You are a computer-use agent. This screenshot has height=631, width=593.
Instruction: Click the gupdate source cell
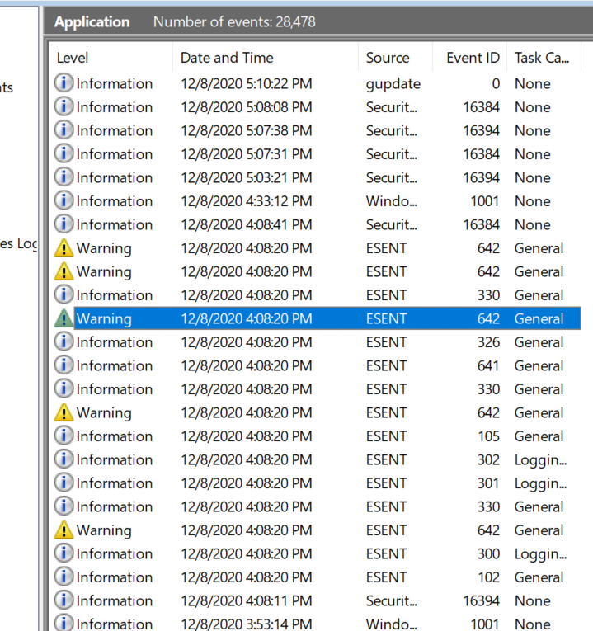[393, 84]
